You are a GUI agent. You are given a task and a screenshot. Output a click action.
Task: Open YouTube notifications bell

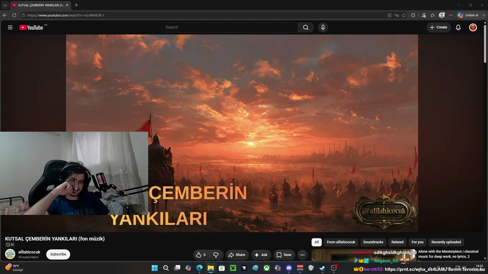pyautogui.click(x=458, y=27)
